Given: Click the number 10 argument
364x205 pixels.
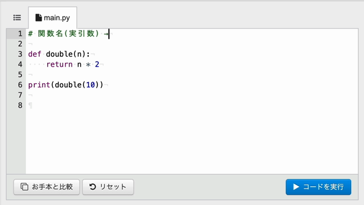Looking at the screenshot, I should (90, 85).
